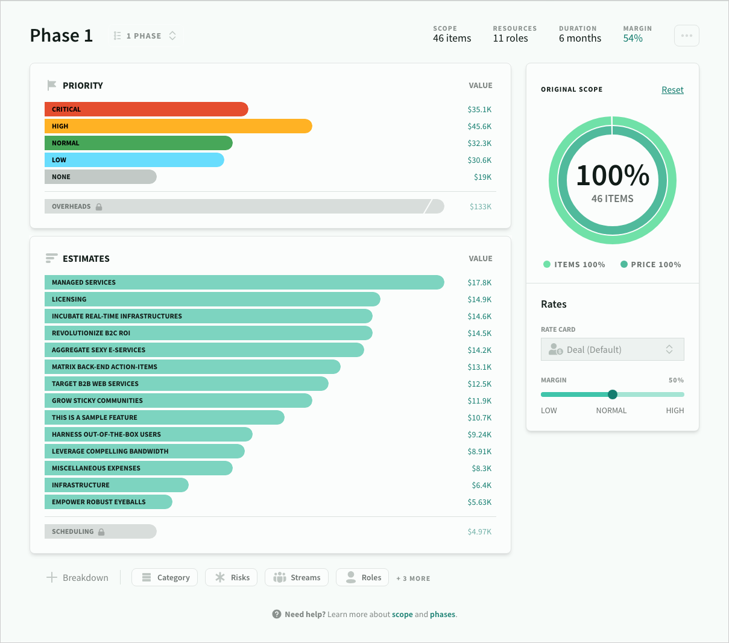Toggle the Items 100% legend indicator
Screen dimensions: 729x643
pos(547,264)
